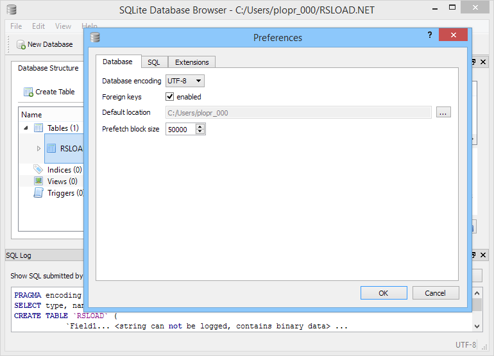494x356 pixels.
Task: Disable the Foreign keys enabled checkbox
Action: 169,96
